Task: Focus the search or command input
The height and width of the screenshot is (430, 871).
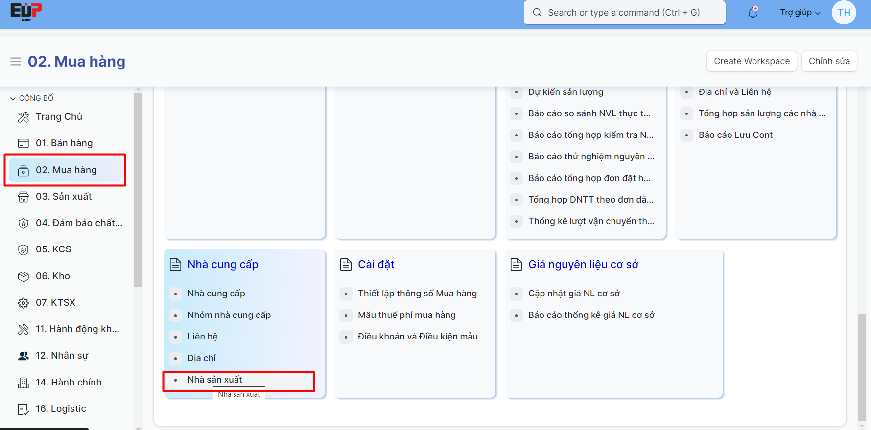Action: pos(624,13)
